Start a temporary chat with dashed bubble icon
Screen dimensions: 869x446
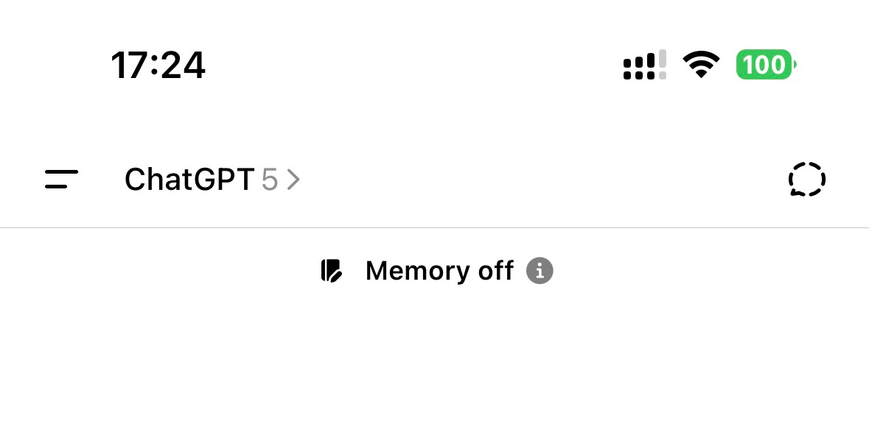coord(806,179)
